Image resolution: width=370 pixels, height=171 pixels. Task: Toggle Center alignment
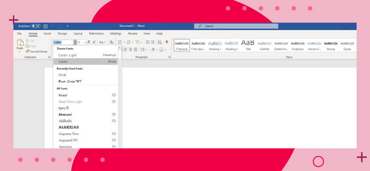[125, 49]
